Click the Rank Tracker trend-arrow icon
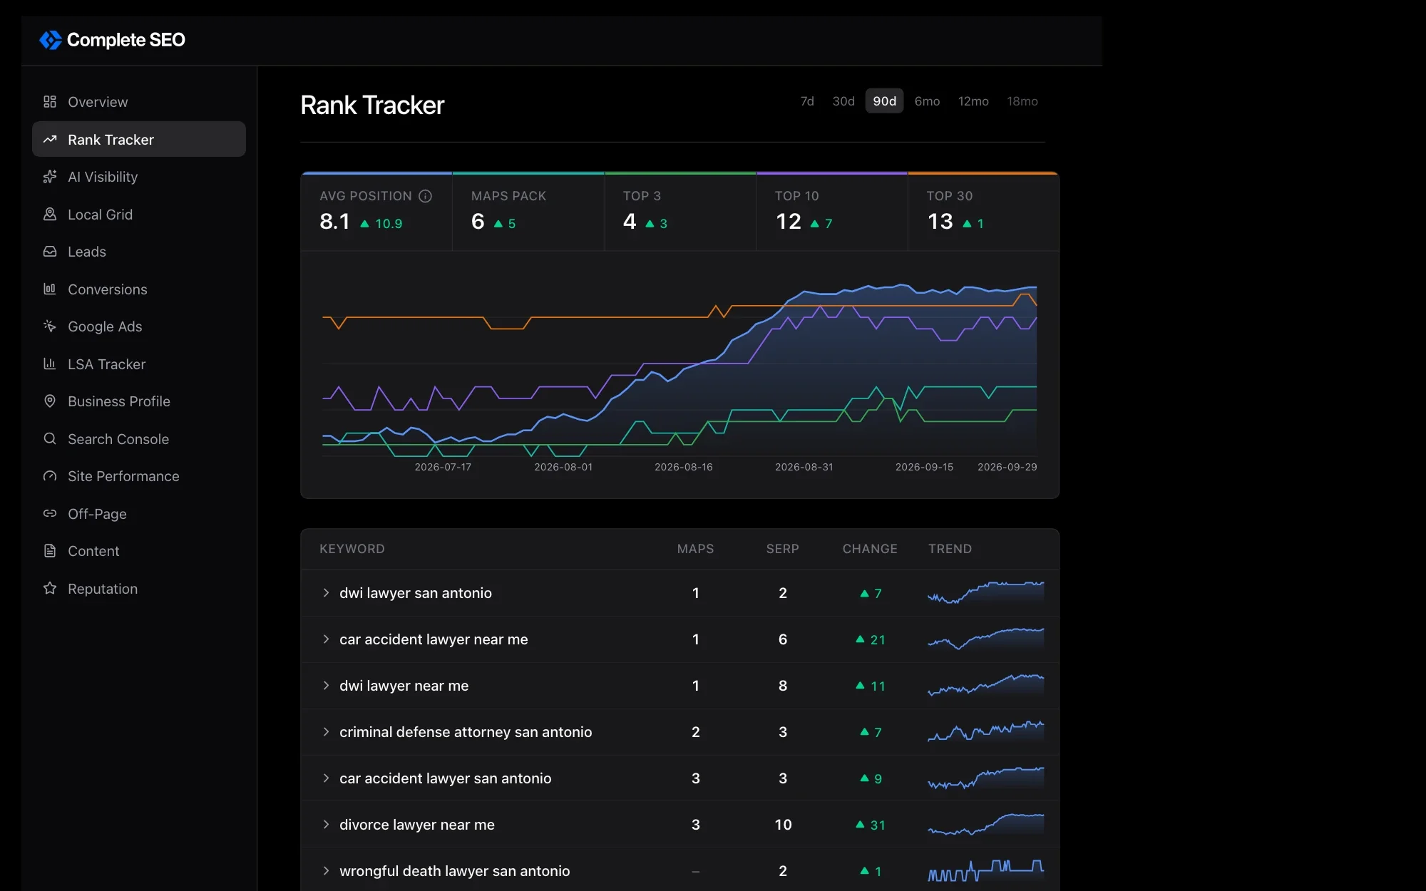 [x=50, y=140]
